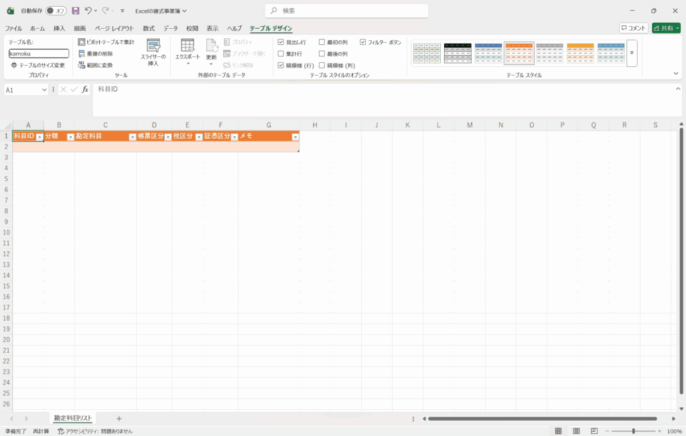Toggle the autosave switch (自動保存)
Viewport: 686px width, 436px height.
point(56,11)
